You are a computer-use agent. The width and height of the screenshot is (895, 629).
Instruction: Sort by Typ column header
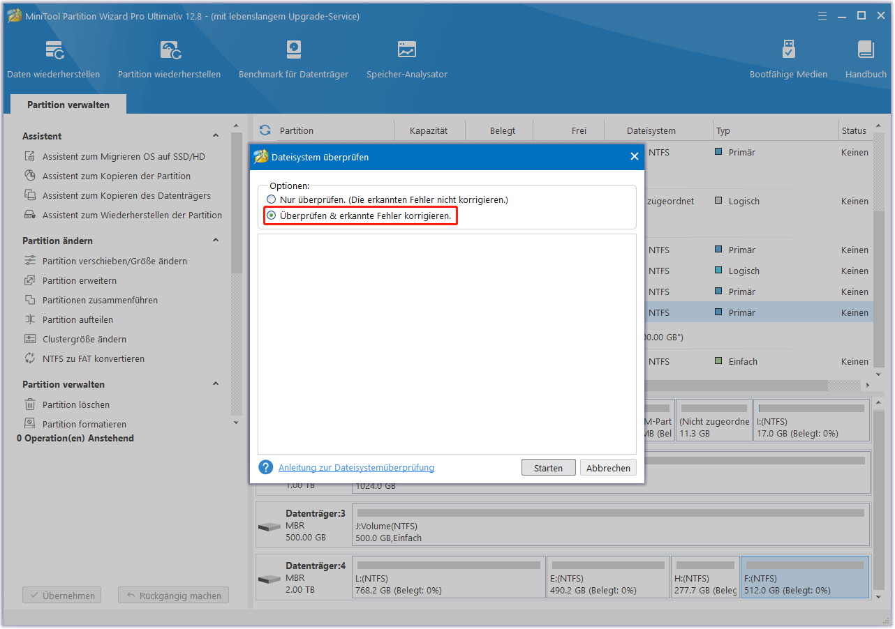click(x=776, y=130)
